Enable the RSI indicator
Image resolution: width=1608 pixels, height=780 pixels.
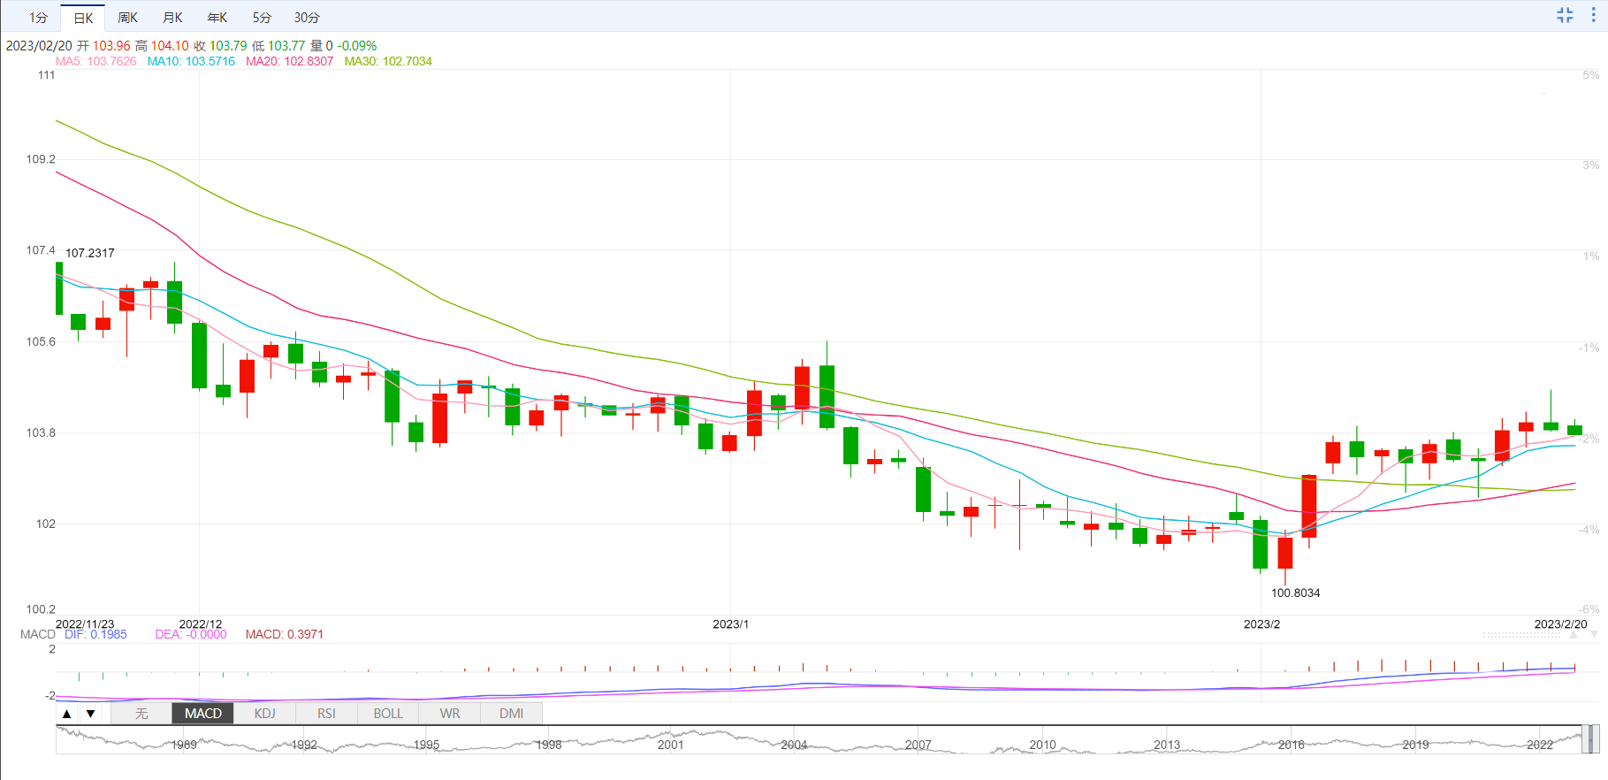tap(326, 714)
